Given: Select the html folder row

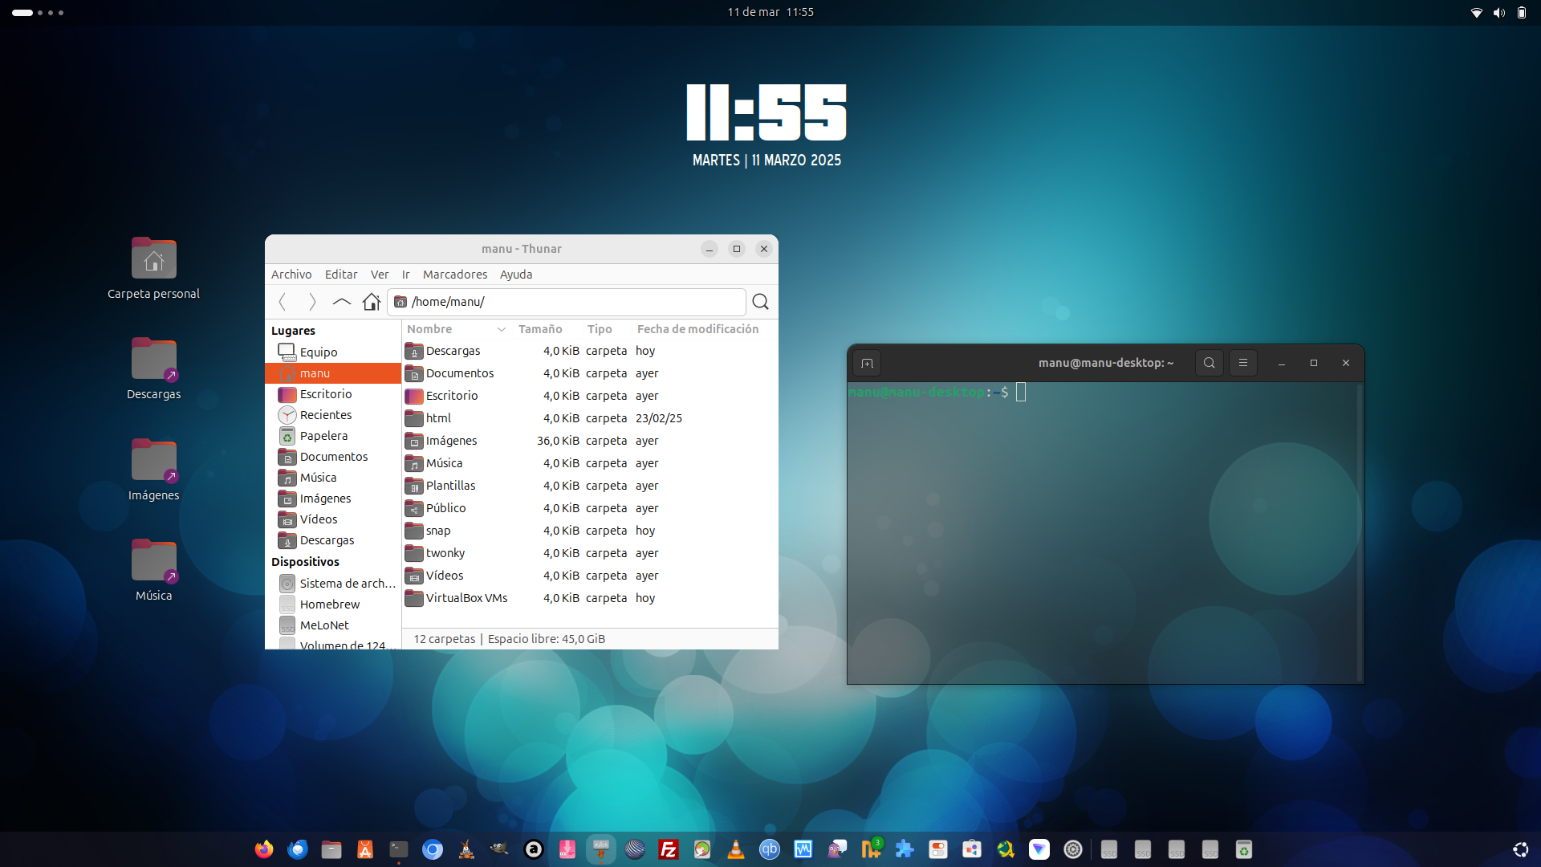Looking at the screenshot, I should [x=589, y=418].
